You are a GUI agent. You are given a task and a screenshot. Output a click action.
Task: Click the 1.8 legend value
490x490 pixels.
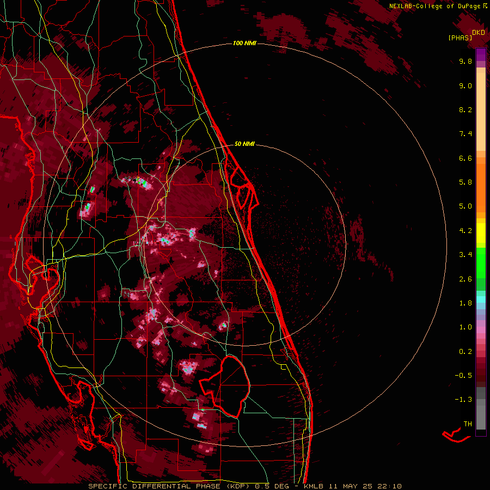pos(465,303)
